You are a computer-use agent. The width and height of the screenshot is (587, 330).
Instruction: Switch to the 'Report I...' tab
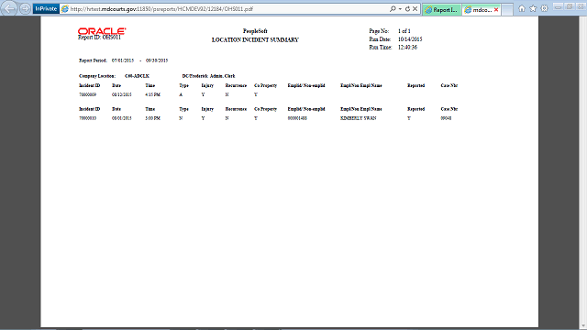pyautogui.click(x=442, y=10)
